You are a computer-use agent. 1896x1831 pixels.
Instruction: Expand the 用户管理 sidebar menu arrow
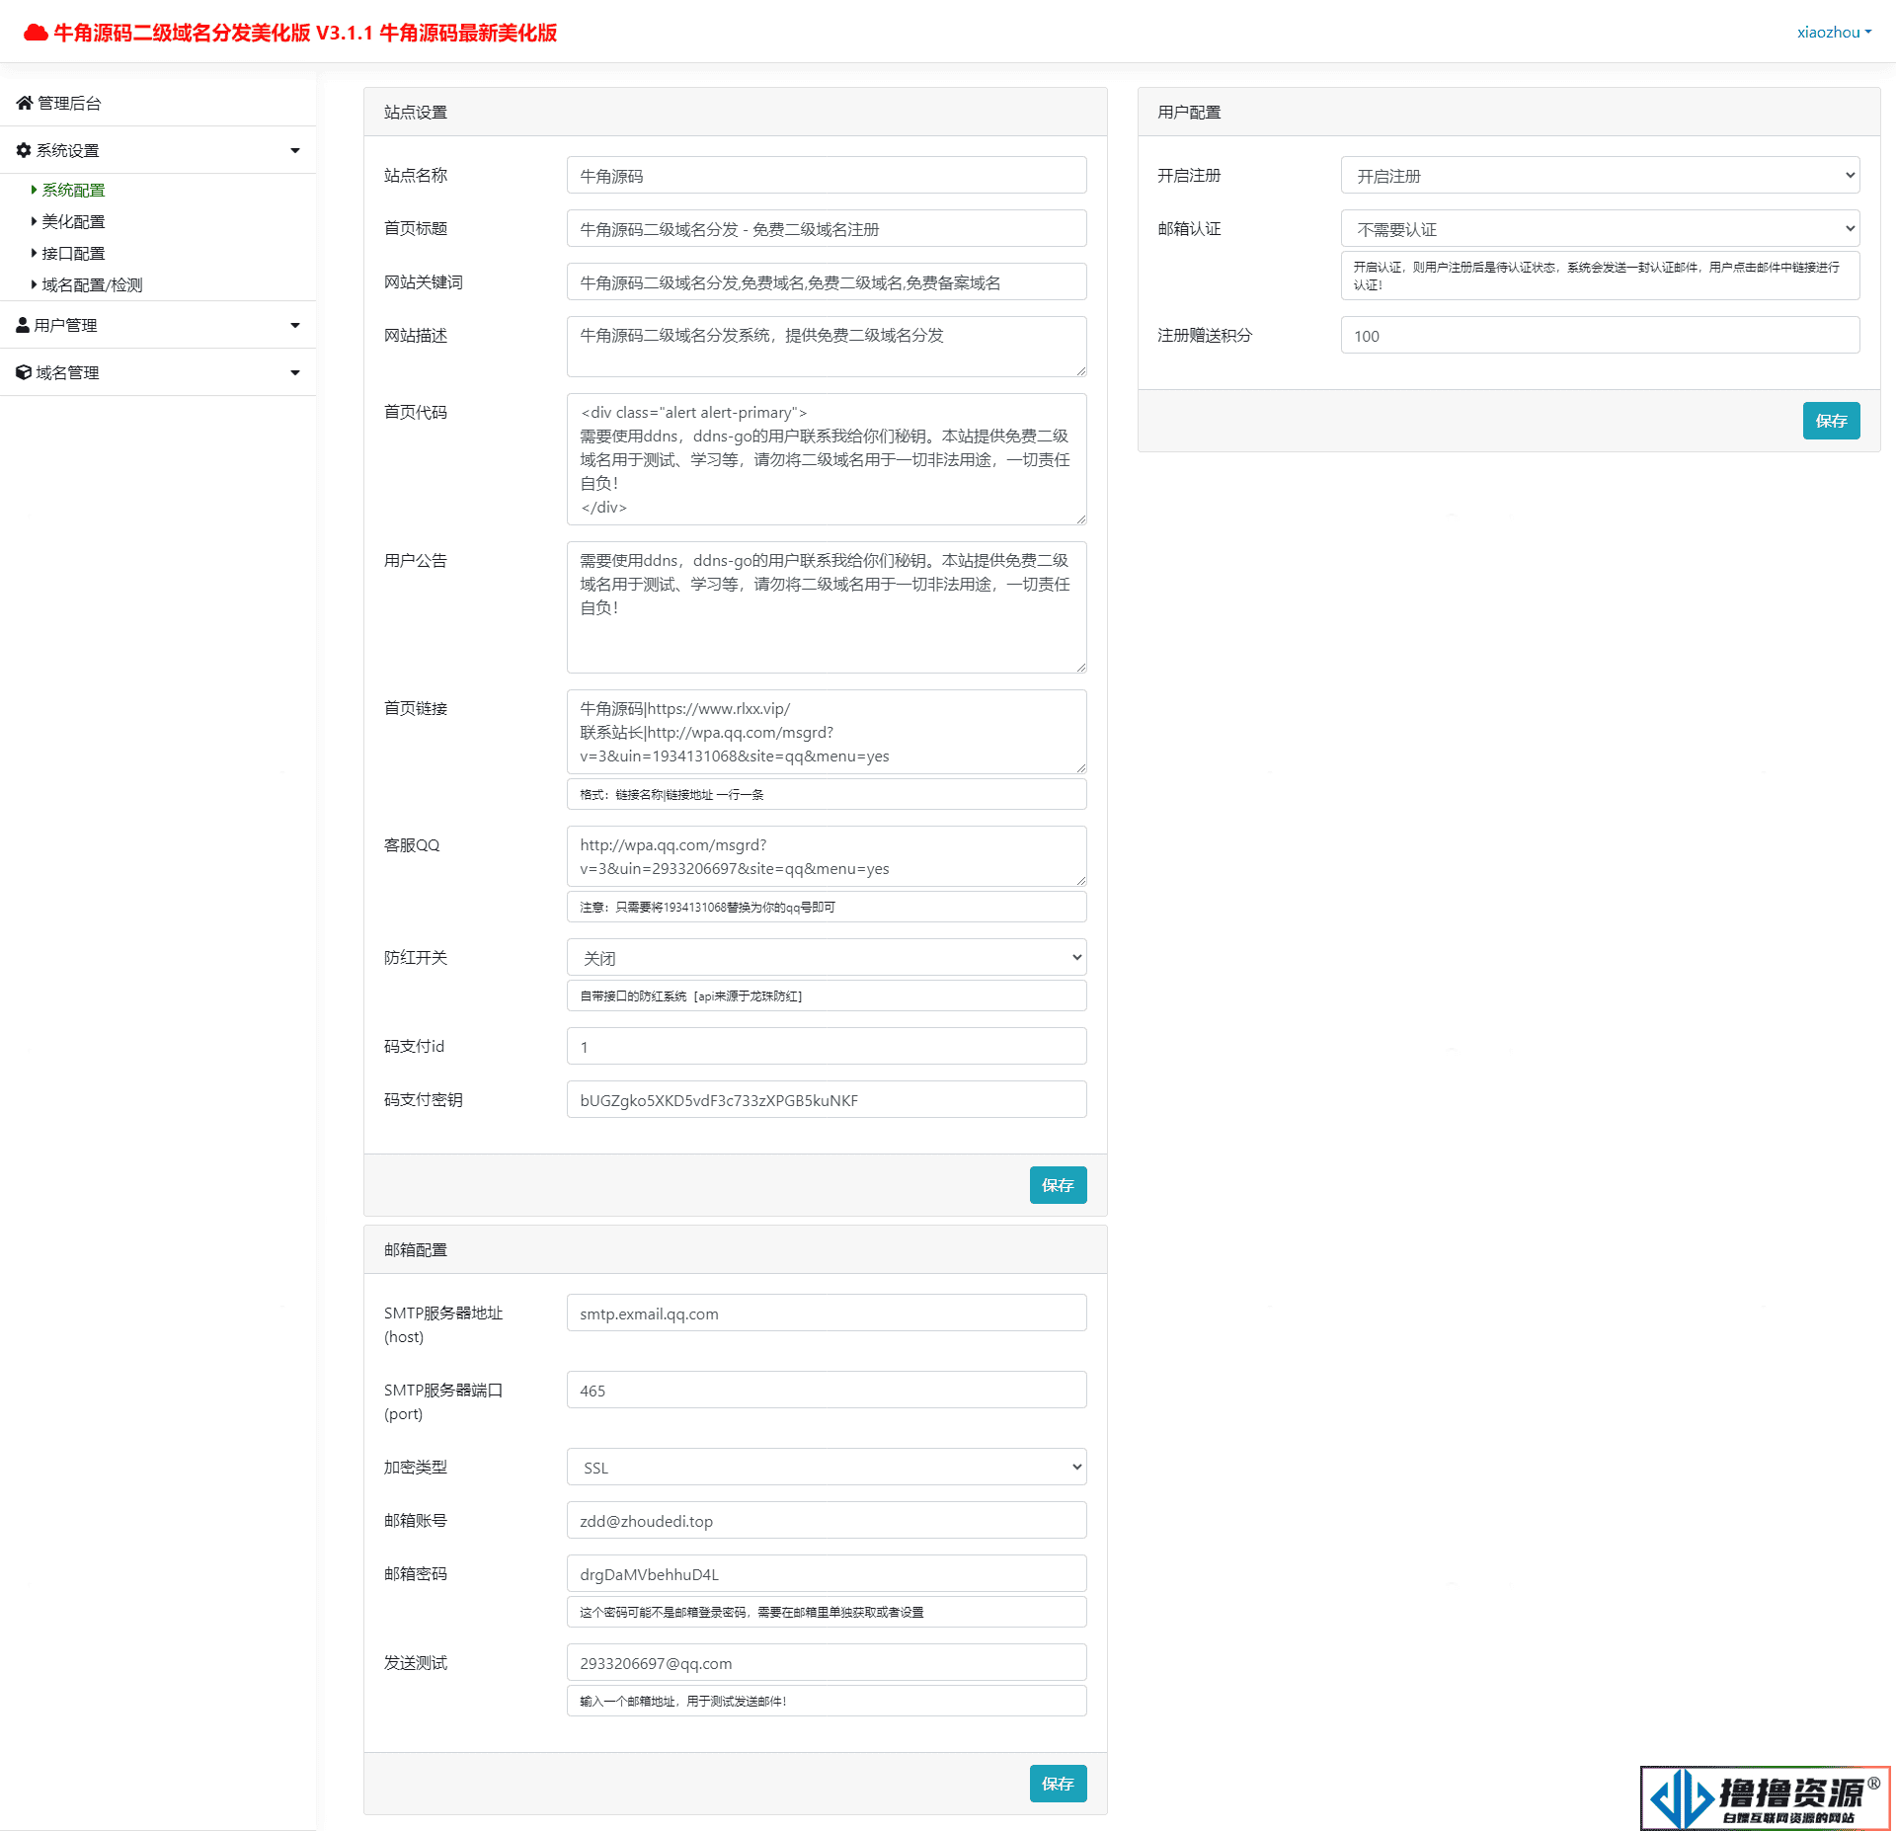(x=294, y=325)
